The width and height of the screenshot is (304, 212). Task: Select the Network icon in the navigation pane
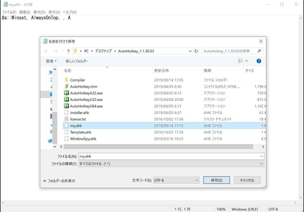(50, 141)
